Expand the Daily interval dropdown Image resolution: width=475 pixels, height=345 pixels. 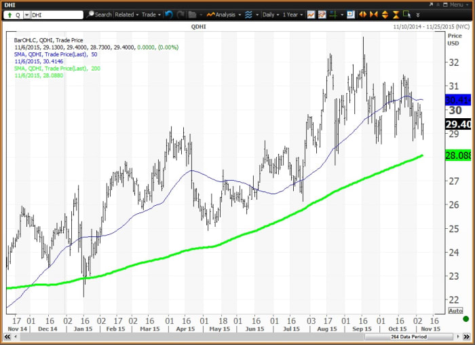coord(271,14)
